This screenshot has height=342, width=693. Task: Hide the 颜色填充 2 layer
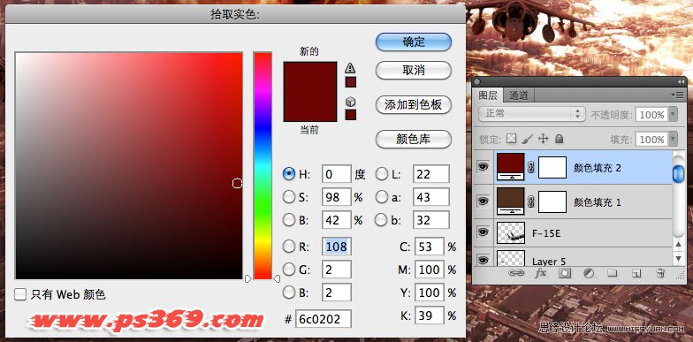coord(484,168)
